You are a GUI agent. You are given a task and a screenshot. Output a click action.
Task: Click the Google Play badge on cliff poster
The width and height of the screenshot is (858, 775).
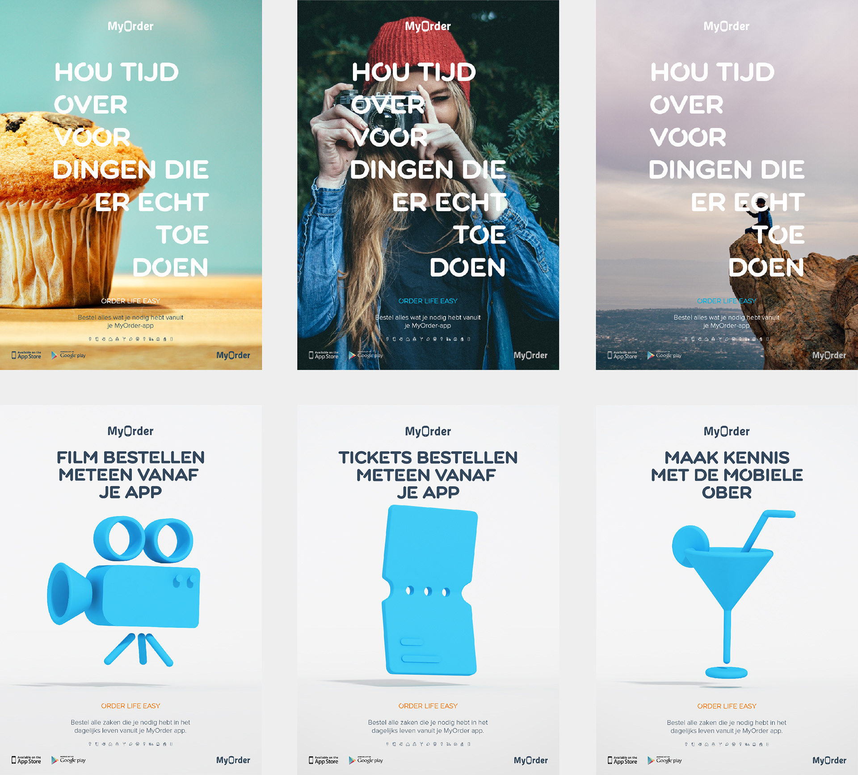click(665, 355)
